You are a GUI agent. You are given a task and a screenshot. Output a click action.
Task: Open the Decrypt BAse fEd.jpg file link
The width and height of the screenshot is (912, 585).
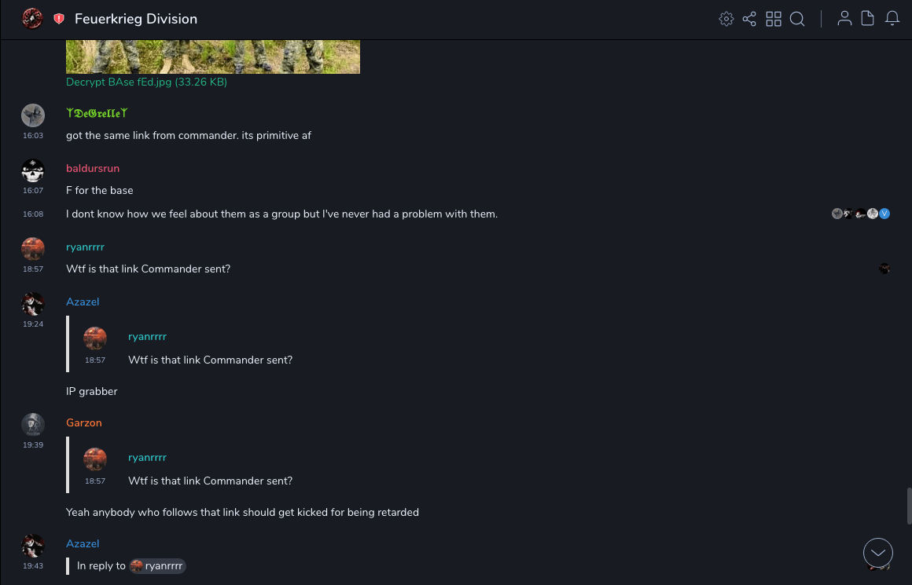coord(146,82)
